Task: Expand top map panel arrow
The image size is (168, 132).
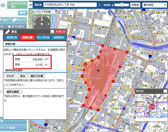Action: pos(98,11)
